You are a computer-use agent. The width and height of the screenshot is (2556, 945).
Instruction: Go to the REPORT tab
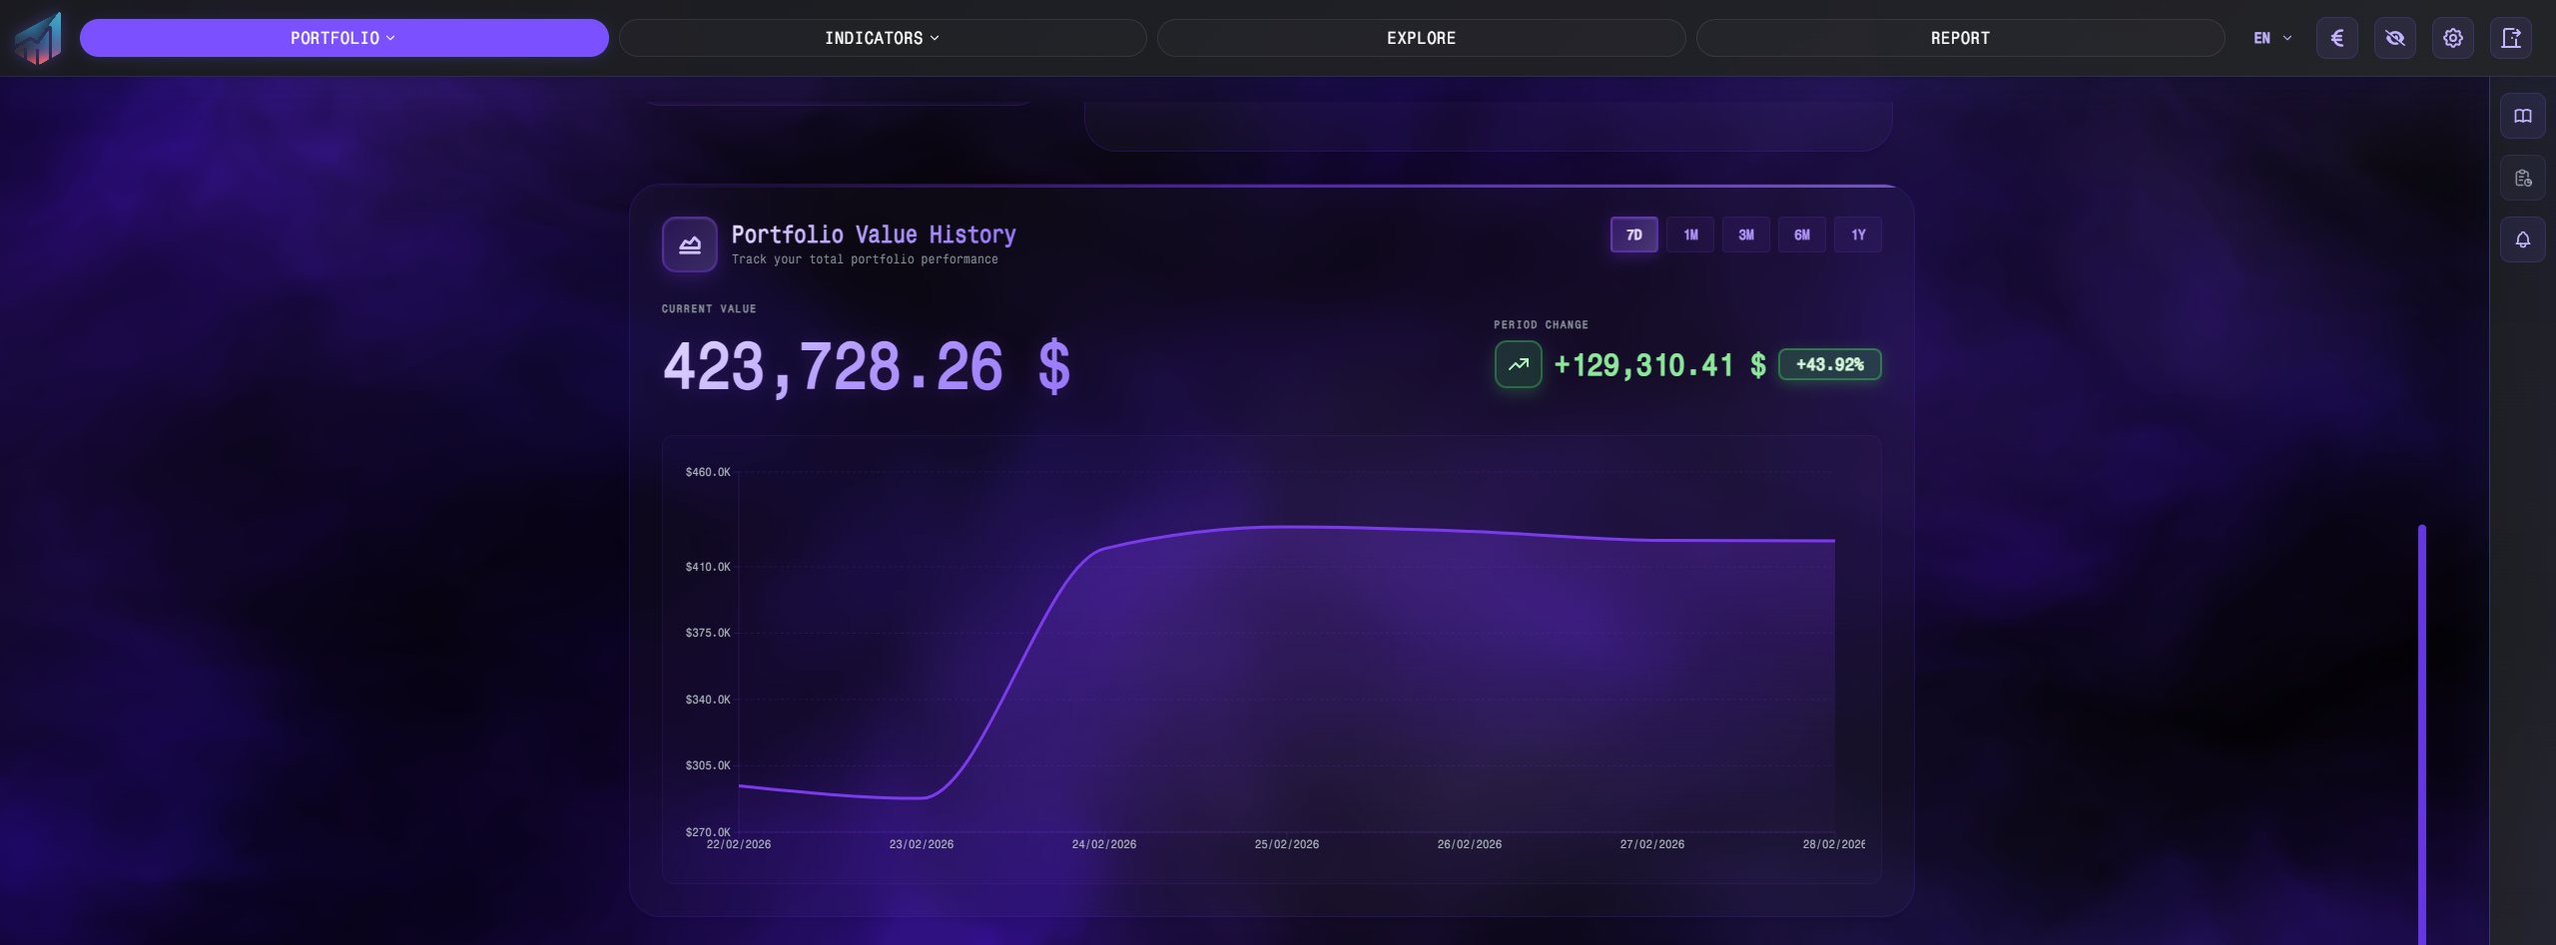pyautogui.click(x=1960, y=38)
